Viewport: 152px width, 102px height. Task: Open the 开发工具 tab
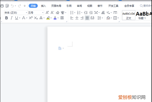pos(113,6)
